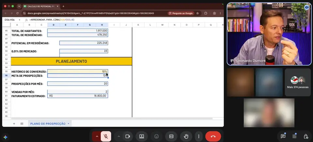Open tab search chevron in Chrome

pos(19,6)
